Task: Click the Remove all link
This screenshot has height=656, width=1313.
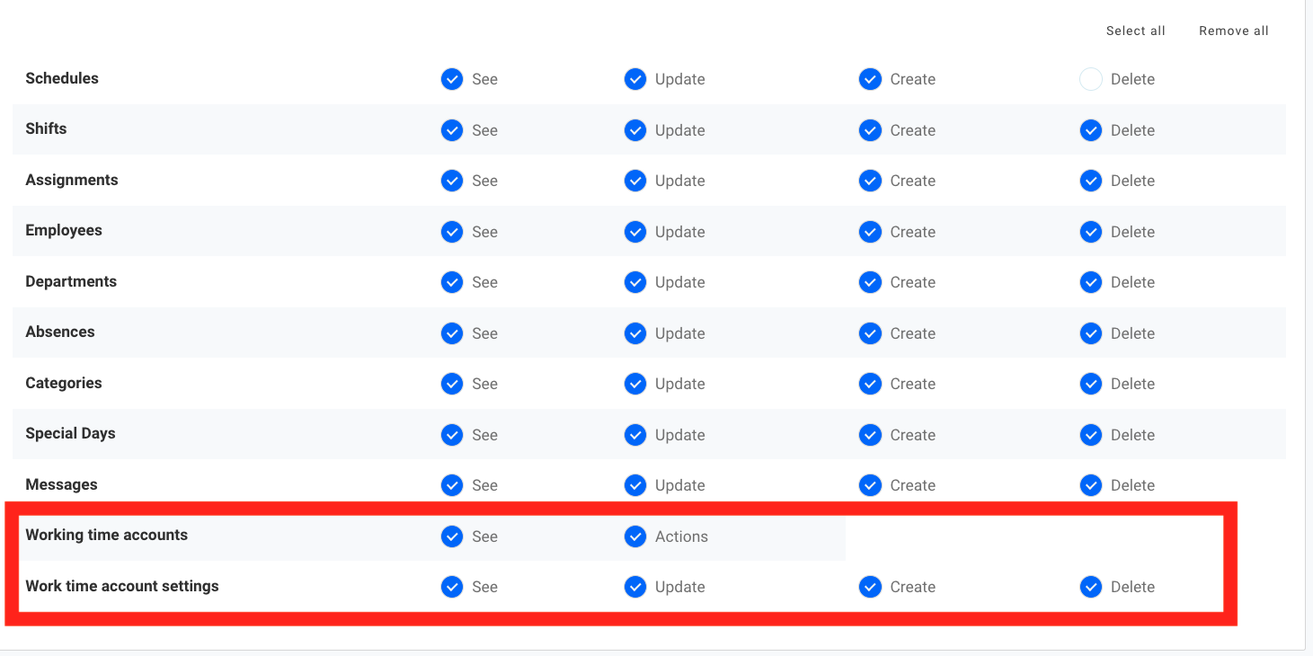Action: coord(1233,31)
